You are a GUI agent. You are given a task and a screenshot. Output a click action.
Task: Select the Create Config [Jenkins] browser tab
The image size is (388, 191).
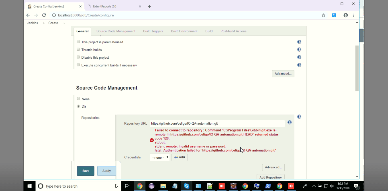[x=54, y=7]
